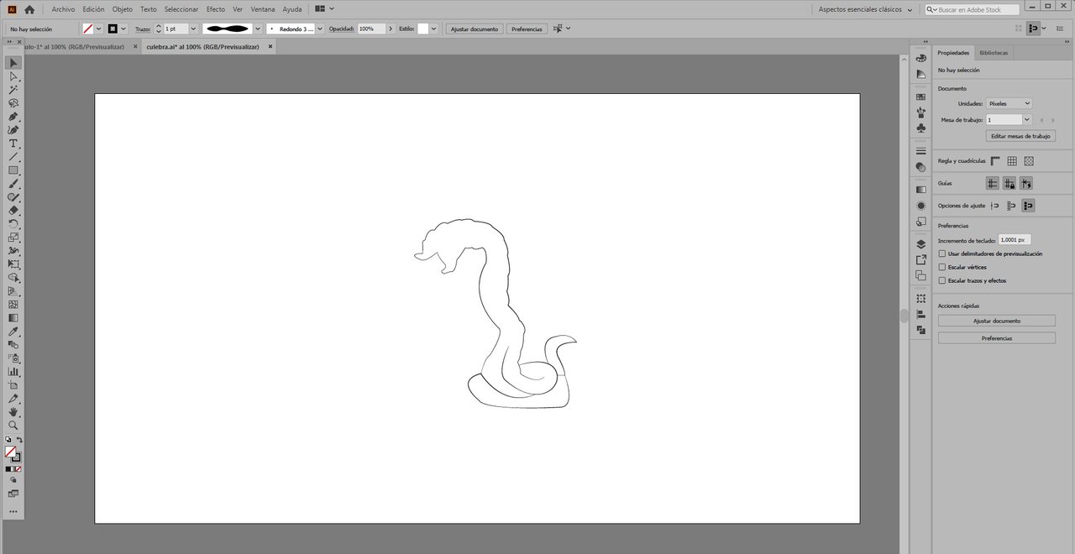Click Ajustar documento in Acciones rápidas

[x=997, y=321]
